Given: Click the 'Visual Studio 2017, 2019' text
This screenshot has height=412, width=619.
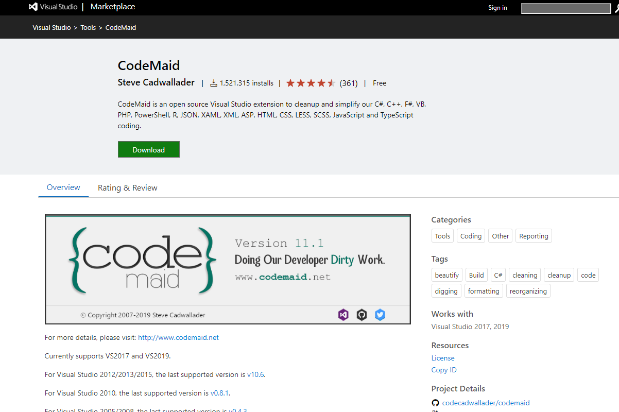Looking at the screenshot, I should tap(470, 327).
